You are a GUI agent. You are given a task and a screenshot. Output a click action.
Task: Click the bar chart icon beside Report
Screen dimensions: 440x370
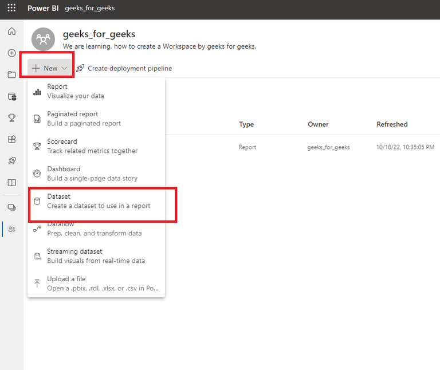click(37, 92)
